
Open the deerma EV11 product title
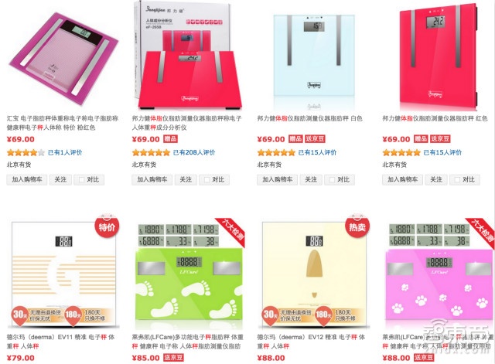tap(60, 342)
